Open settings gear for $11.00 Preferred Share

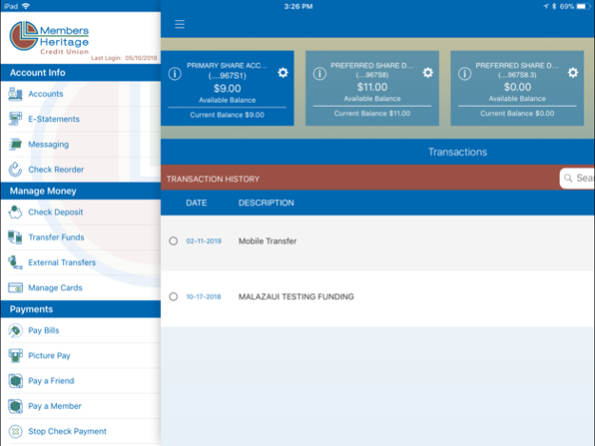coord(427,72)
